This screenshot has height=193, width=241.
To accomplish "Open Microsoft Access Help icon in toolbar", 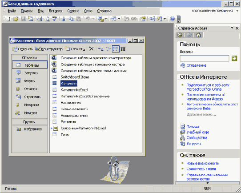I will click(x=172, y=19).
